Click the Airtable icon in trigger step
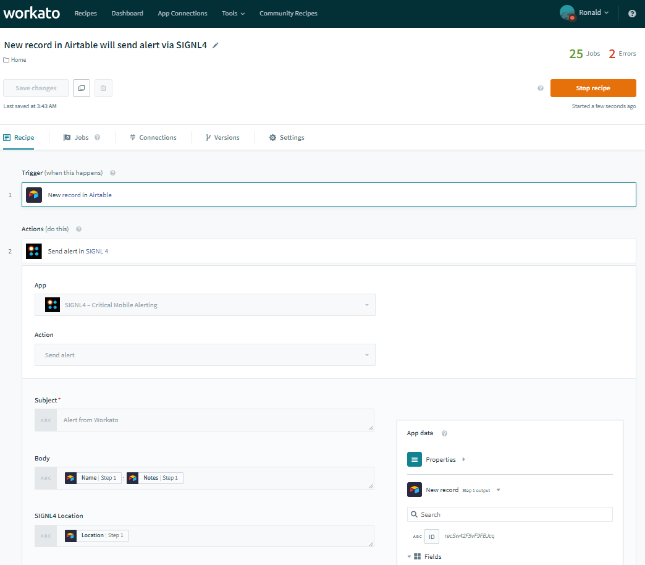Screen dimensions: 645x565 34,195
